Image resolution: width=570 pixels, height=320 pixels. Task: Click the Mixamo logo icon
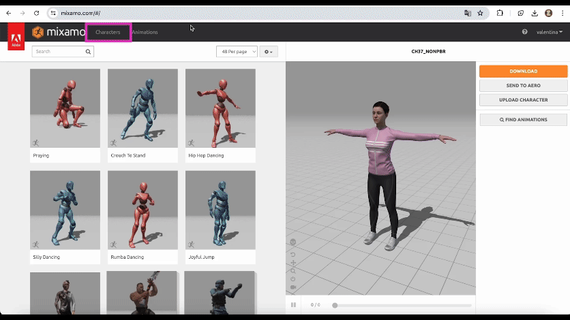coord(37,32)
